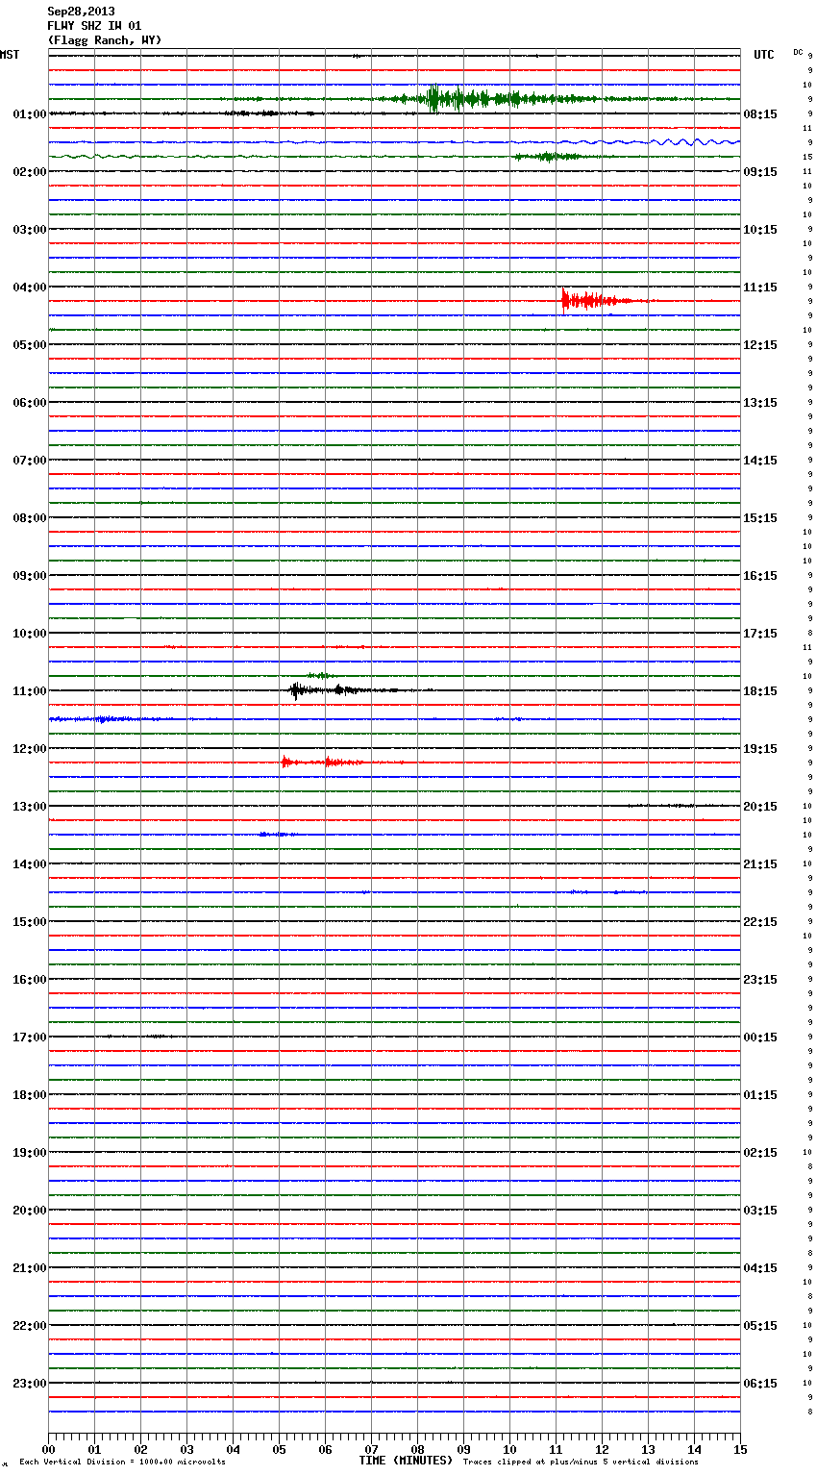Click the DC column header
The image size is (817, 1475).
tap(798, 52)
